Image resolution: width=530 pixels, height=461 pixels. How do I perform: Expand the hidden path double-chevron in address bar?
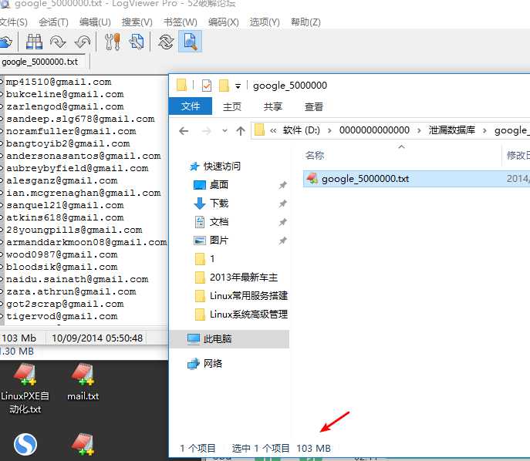point(273,131)
